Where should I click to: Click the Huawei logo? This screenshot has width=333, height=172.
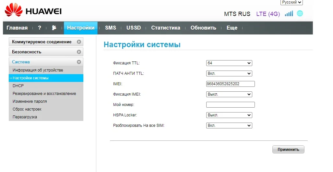[x=33, y=10]
